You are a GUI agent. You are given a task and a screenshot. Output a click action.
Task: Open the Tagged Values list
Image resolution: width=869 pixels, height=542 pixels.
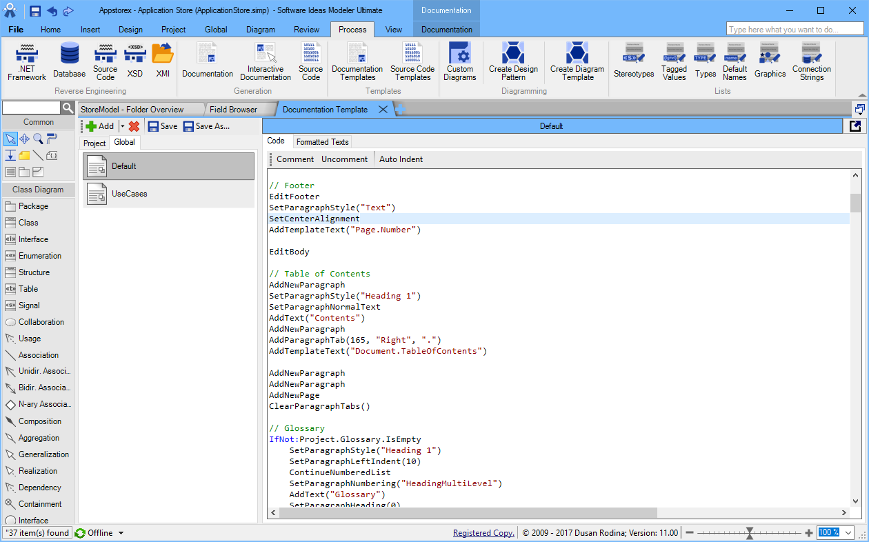point(674,61)
